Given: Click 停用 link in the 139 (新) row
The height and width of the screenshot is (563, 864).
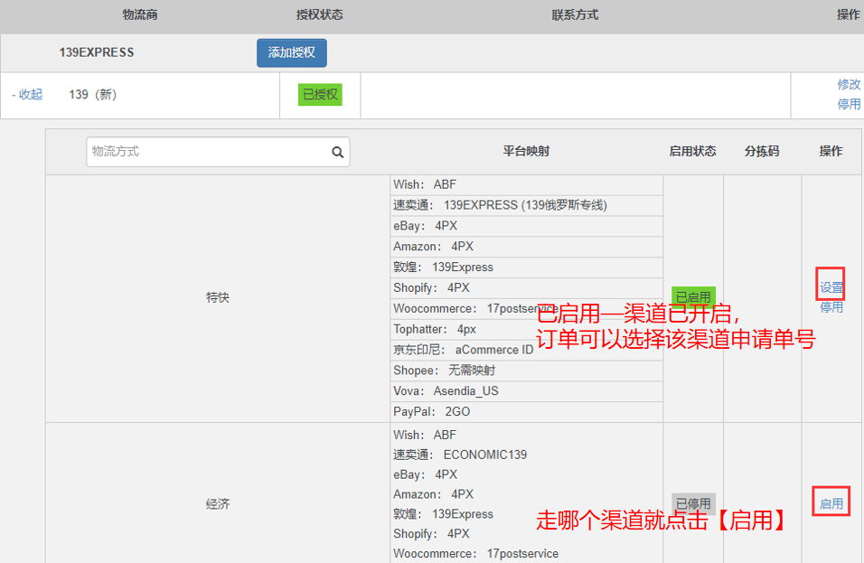Looking at the screenshot, I should 849,104.
